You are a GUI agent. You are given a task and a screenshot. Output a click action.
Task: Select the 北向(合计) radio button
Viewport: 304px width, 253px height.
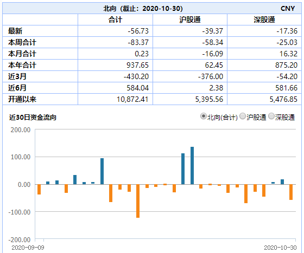click(x=203, y=116)
